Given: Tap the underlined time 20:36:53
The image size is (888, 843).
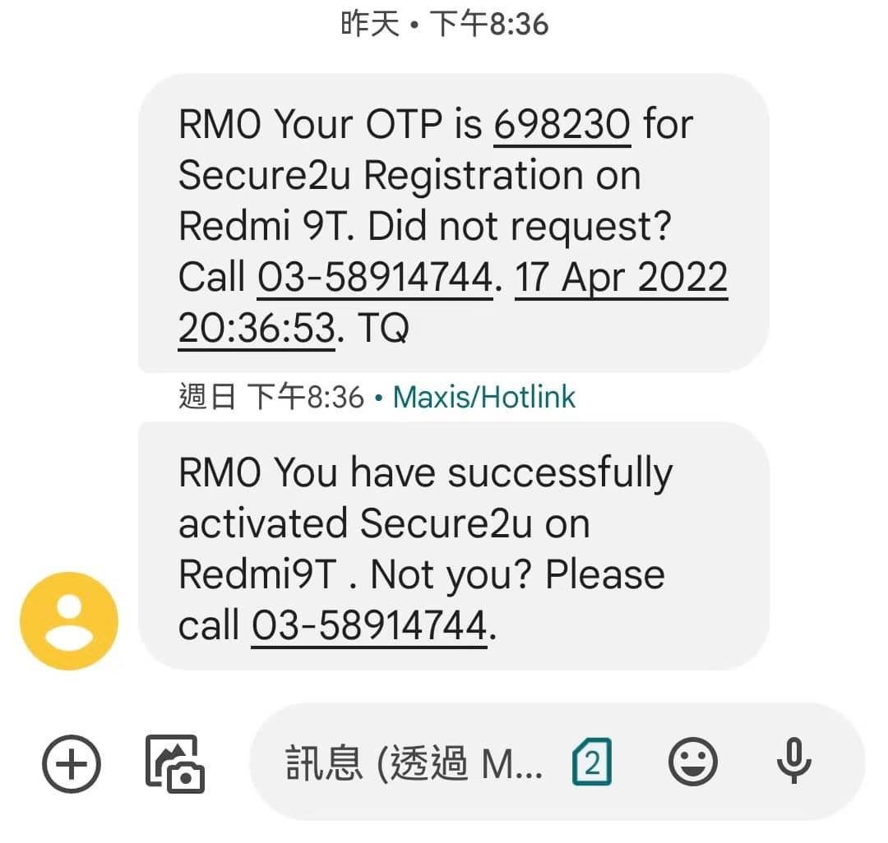Looking at the screenshot, I should point(257,329).
